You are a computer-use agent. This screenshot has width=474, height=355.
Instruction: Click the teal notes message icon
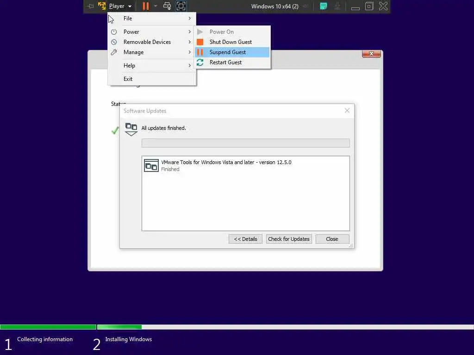(x=324, y=6)
